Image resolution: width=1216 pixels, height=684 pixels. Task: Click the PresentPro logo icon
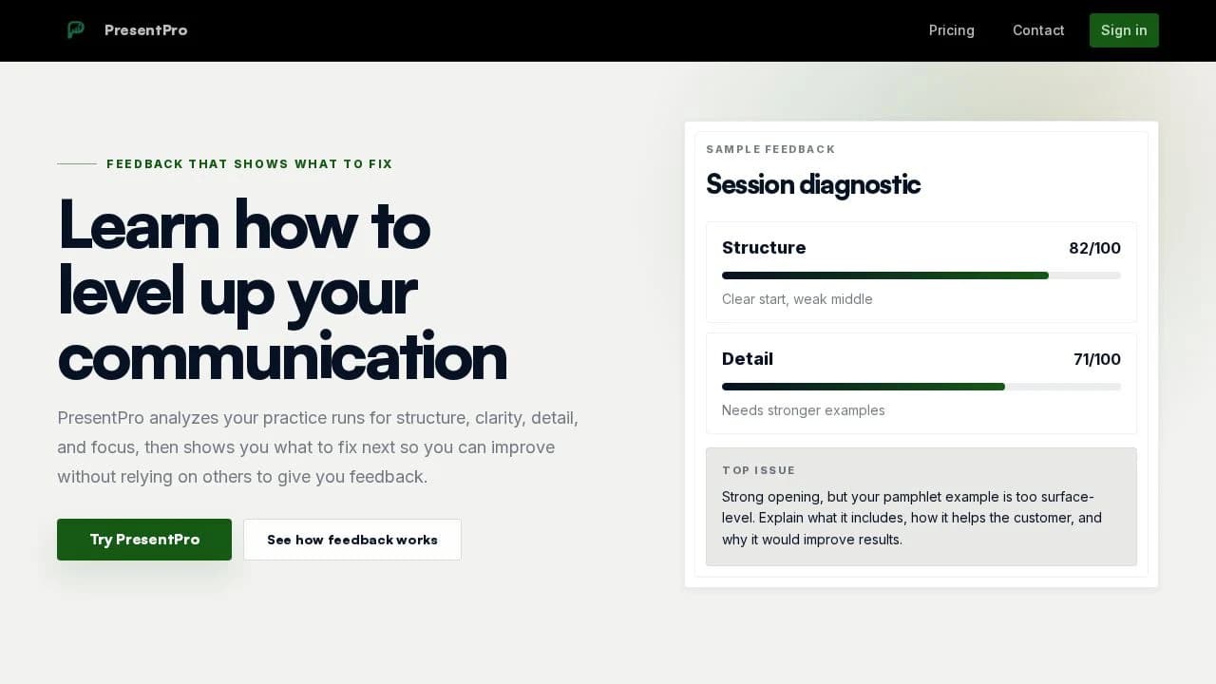click(76, 29)
